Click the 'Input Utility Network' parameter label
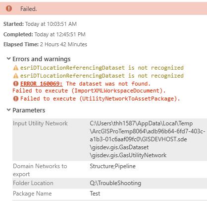This screenshot has height=201, width=207. tap(40, 123)
